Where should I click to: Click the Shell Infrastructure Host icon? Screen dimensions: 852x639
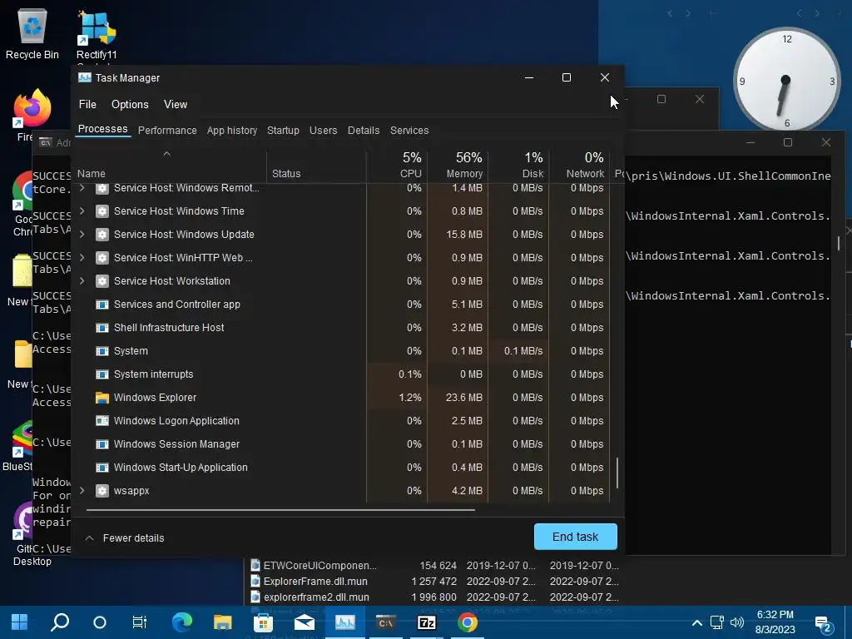click(x=102, y=328)
